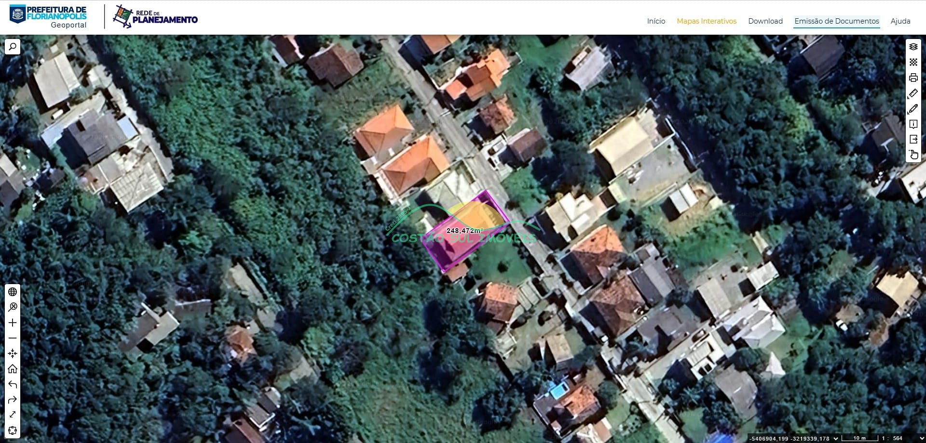Select the ruler measurement tool

pyautogui.click(x=913, y=93)
